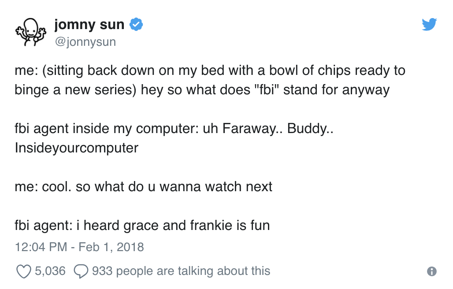The width and height of the screenshot is (453, 289).
Task: Click the reply speech bubble icon
Action: [81, 271]
